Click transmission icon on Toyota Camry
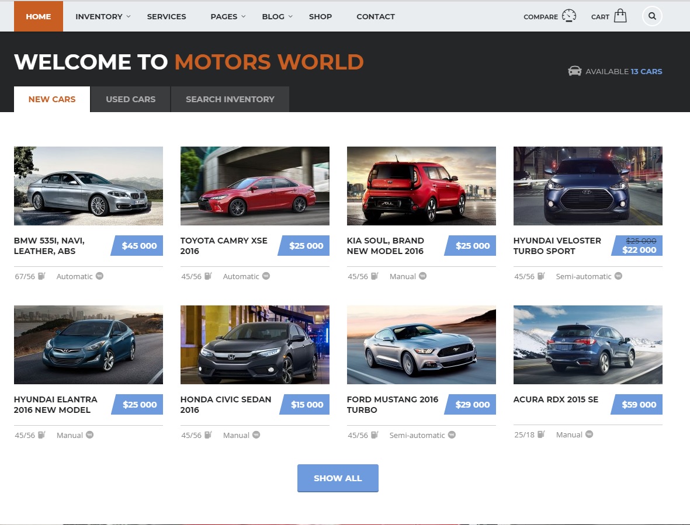 click(x=266, y=276)
